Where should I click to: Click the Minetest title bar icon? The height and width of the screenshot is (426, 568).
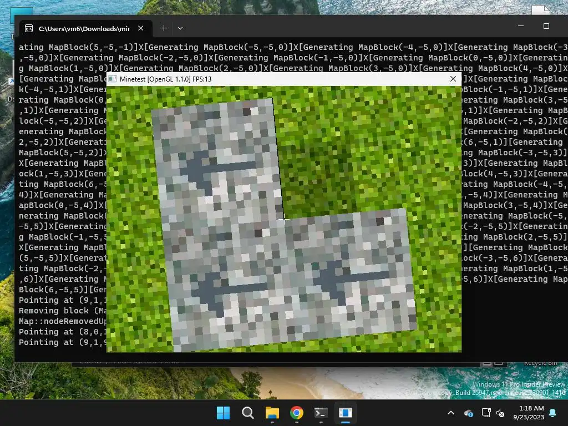tap(113, 79)
